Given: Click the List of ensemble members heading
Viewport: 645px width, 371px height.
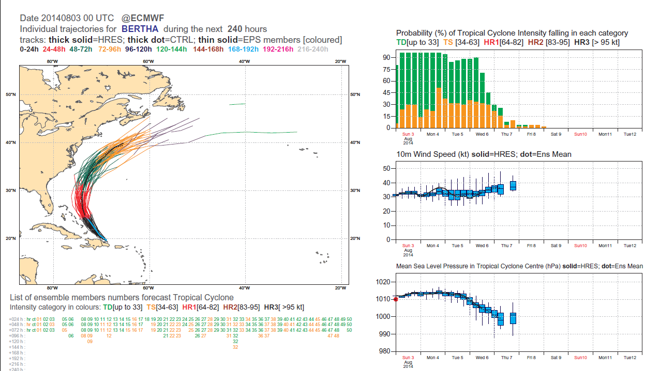Looking at the screenshot, I should [122, 297].
